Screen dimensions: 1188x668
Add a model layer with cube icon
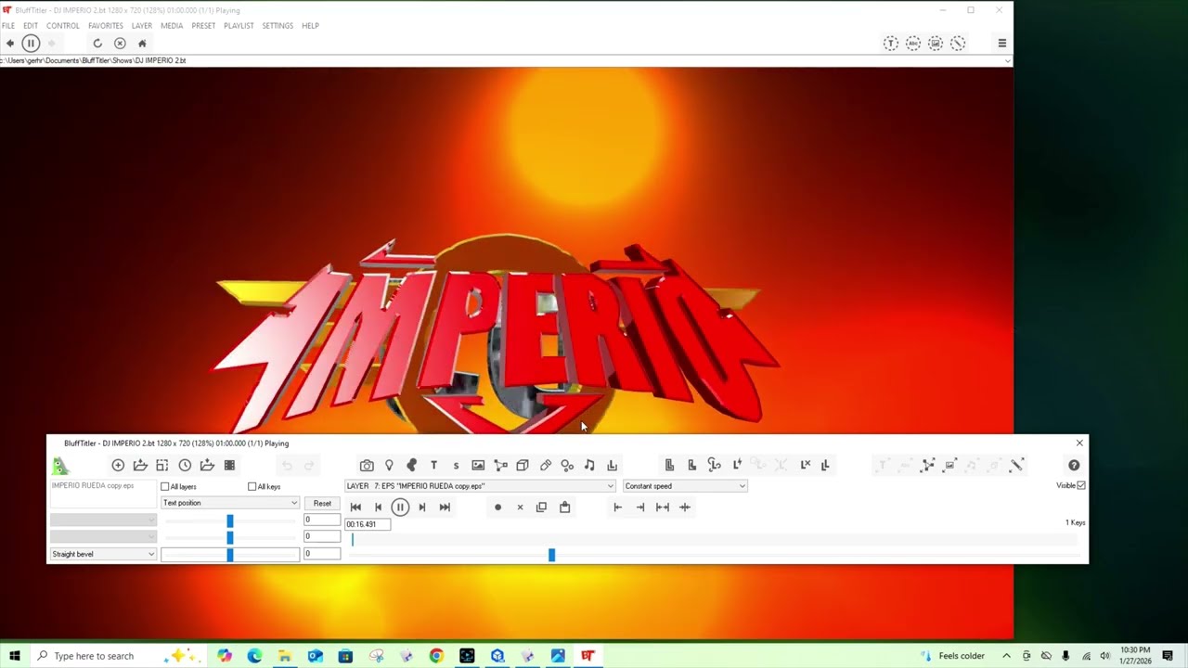[523, 465]
